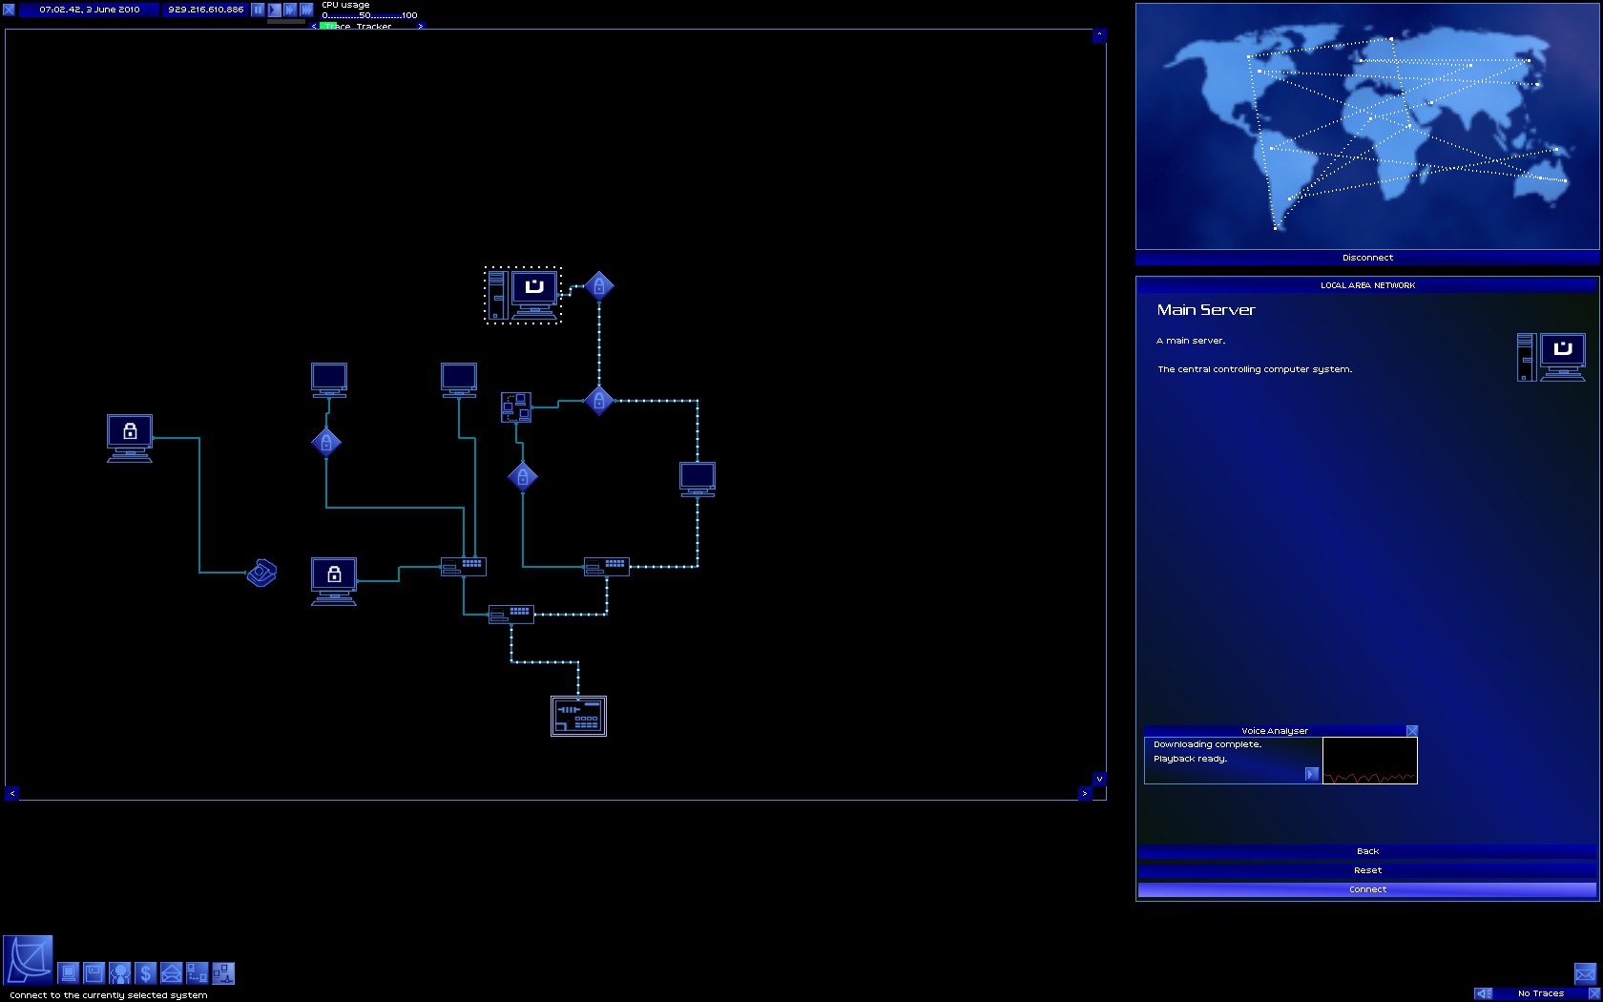Select the lock node right of the isolation bridge
The width and height of the screenshot is (1603, 1002).
point(599,401)
